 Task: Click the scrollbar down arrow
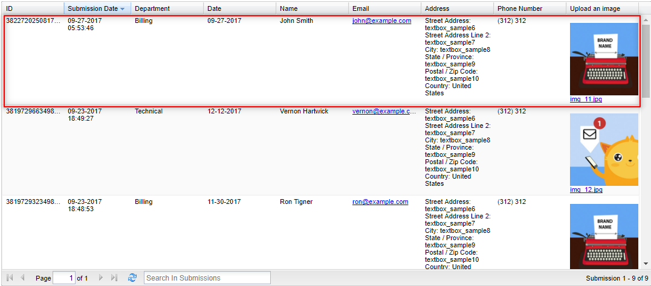646,264
